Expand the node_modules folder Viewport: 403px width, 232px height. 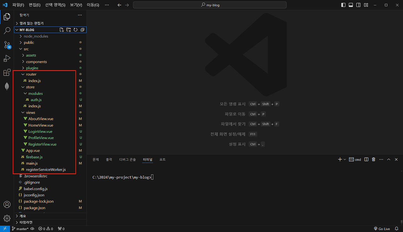point(50,36)
